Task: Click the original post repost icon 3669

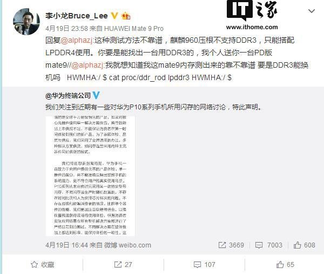Action: tap(231, 245)
